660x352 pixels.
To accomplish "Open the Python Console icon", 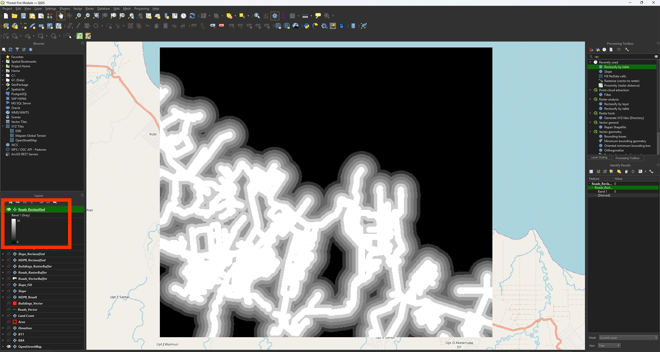I will pos(306,26).
